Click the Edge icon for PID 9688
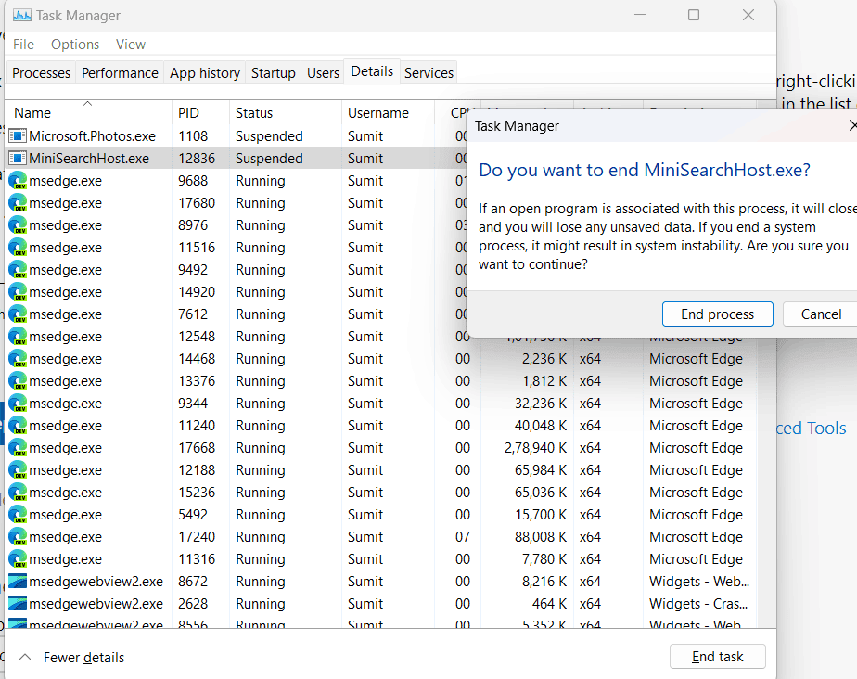 (18, 181)
